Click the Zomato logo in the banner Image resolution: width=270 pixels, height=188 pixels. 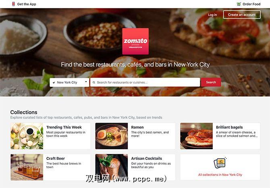tap(135, 41)
